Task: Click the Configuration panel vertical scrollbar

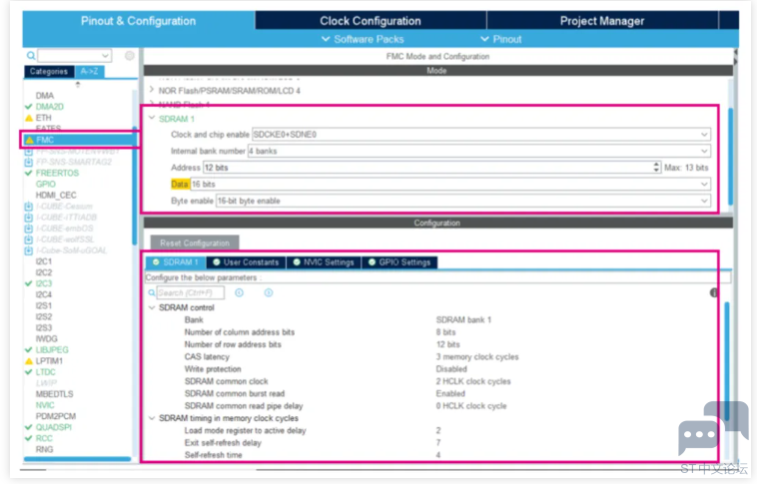Action: point(727,360)
